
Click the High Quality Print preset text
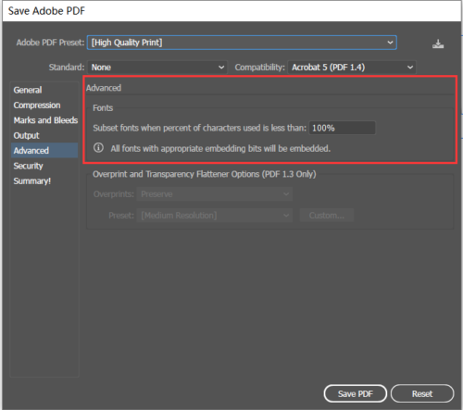pos(127,43)
